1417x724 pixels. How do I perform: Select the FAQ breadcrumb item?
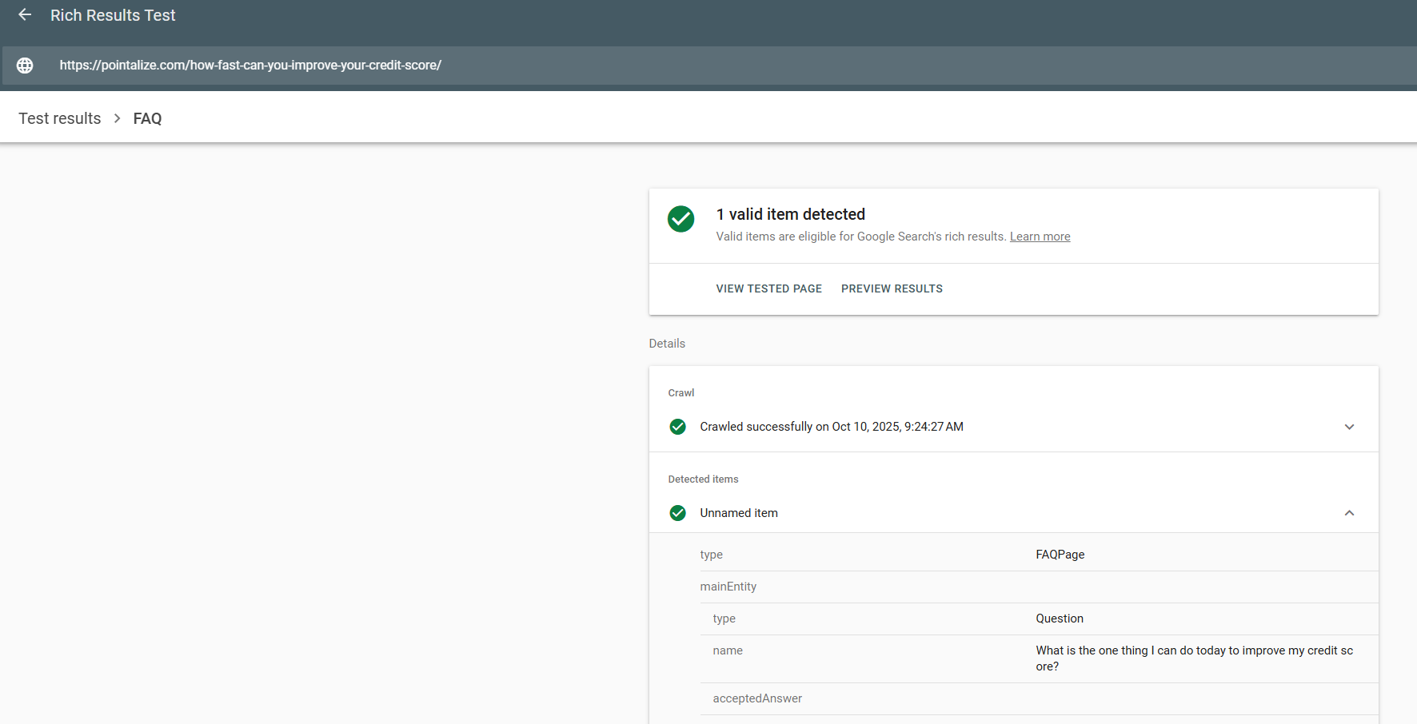[x=147, y=118]
